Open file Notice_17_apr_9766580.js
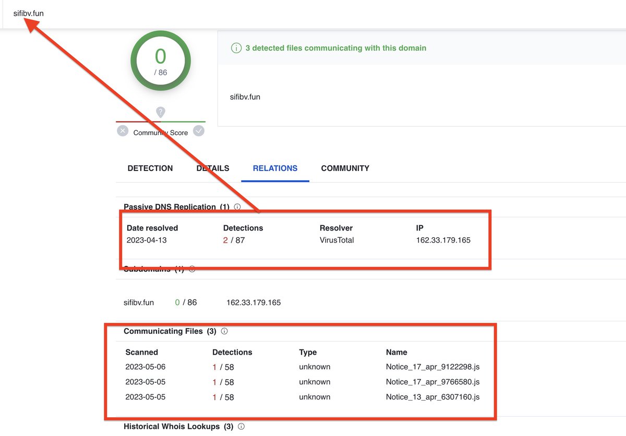Image resolution: width=626 pixels, height=436 pixels. pos(432,382)
